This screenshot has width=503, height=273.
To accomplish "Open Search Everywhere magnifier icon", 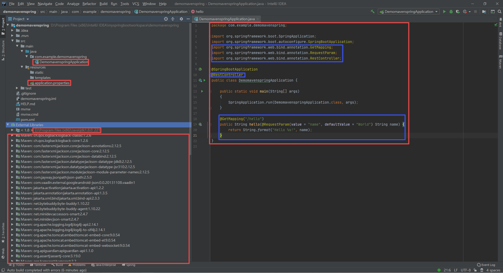I will (x=500, y=12).
